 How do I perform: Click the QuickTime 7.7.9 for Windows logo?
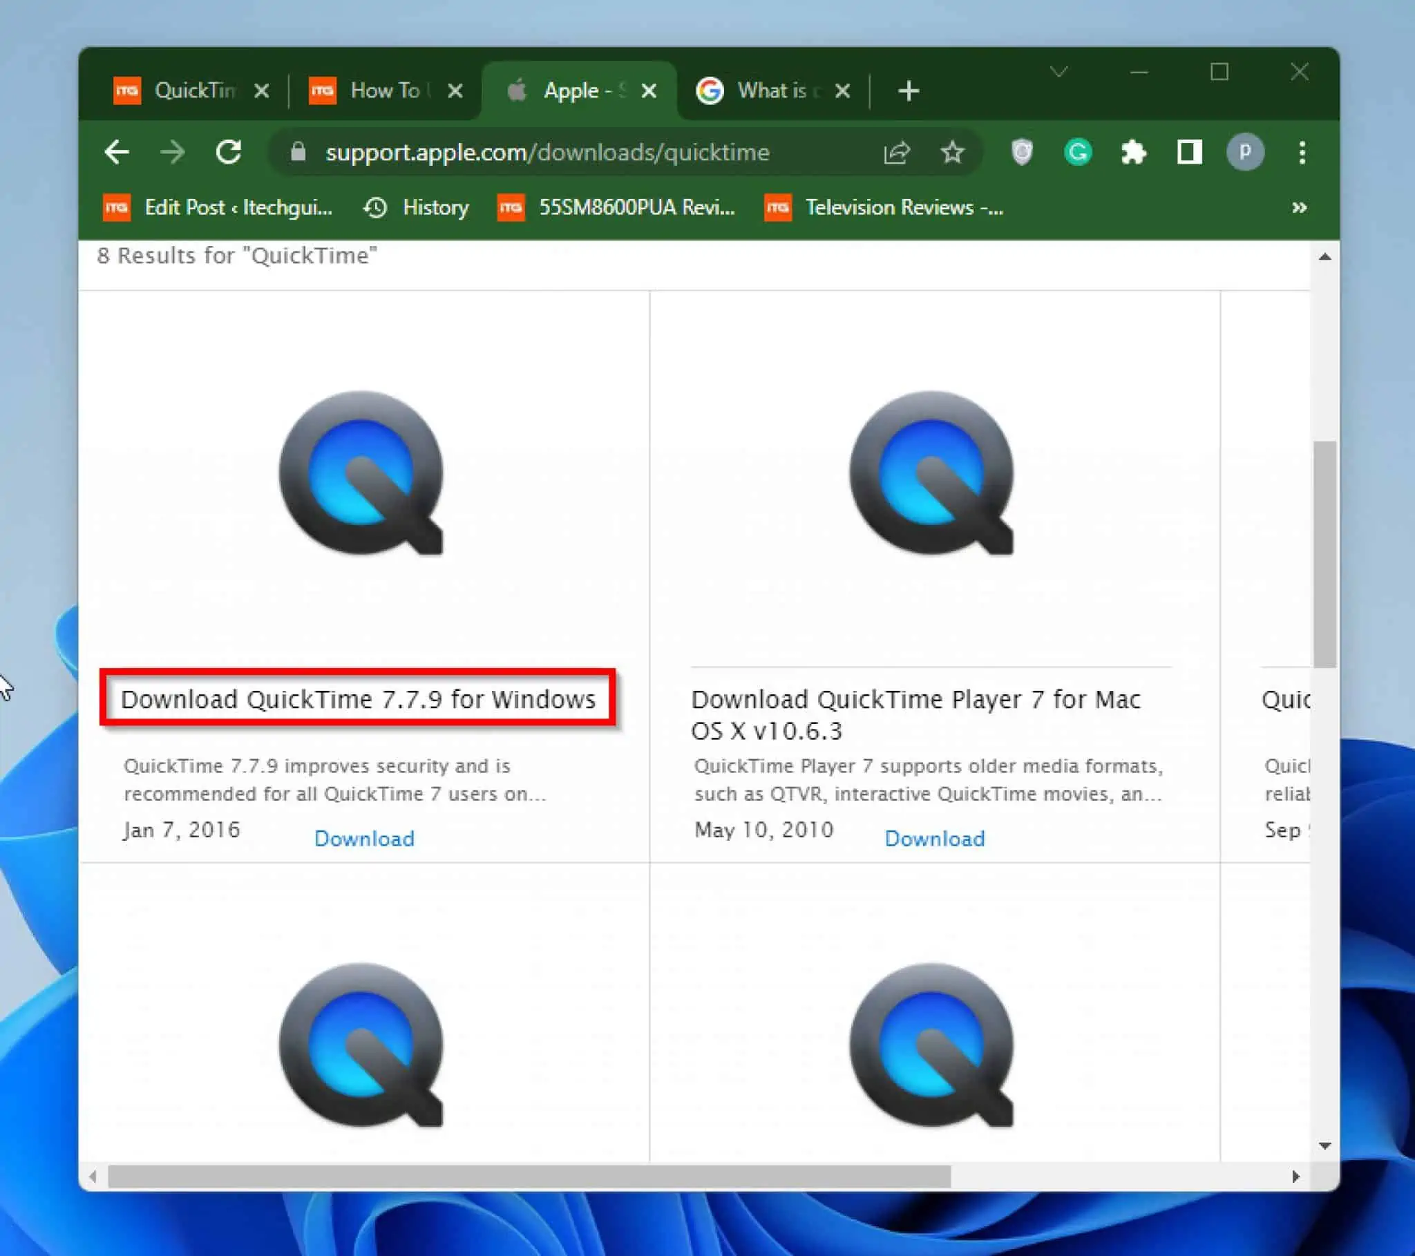coord(361,473)
